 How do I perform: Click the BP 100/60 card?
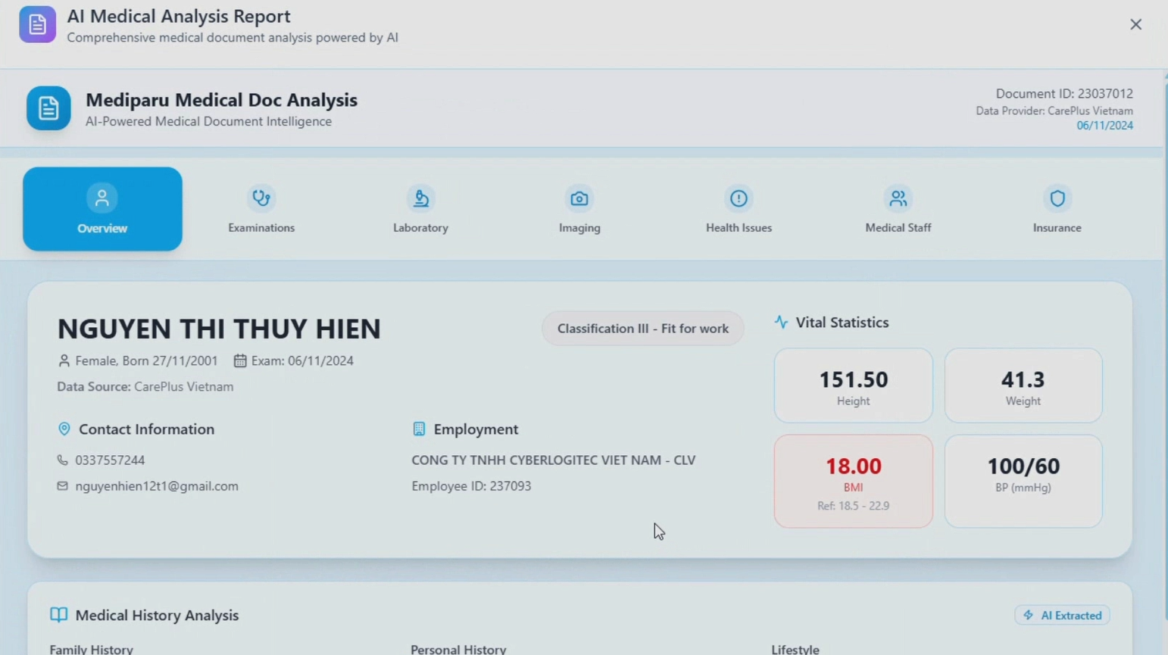pos(1023,481)
